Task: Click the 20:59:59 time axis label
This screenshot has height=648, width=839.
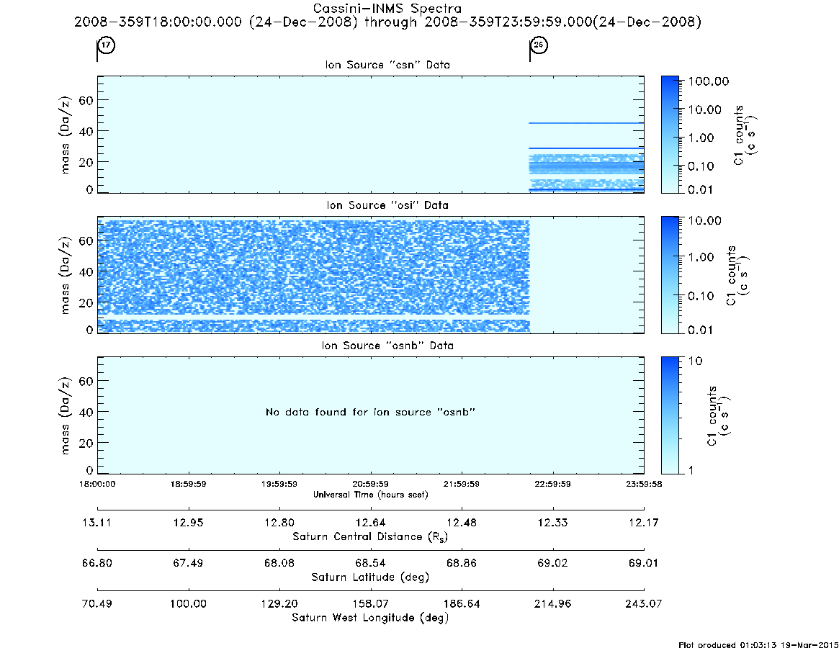Action: [x=370, y=485]
